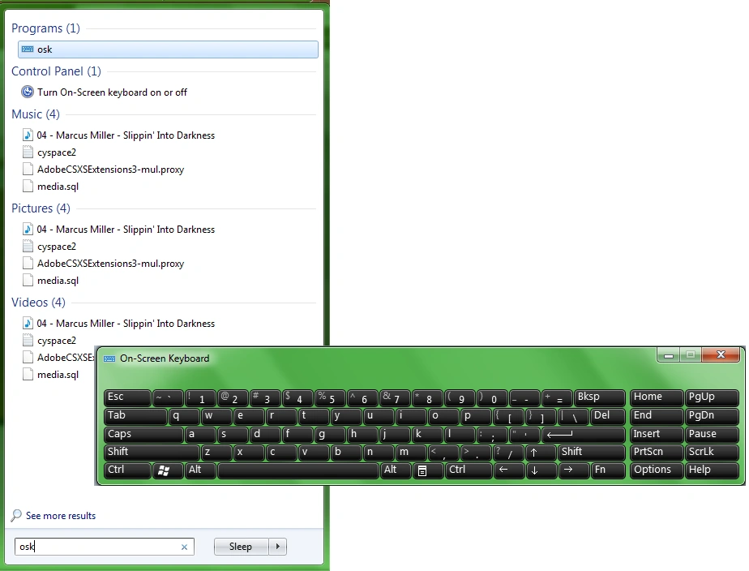Click the PgUp key
Screen dimensions: 749x571
tap(712, 398)
